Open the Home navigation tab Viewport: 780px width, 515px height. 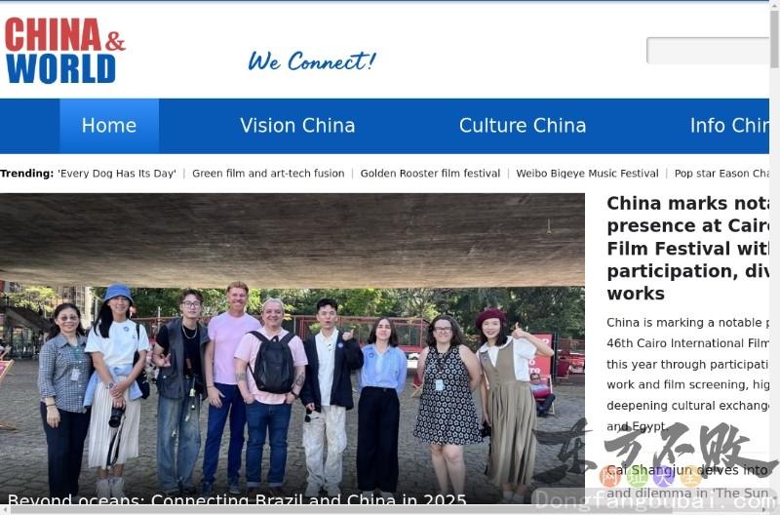pos(109,126)
